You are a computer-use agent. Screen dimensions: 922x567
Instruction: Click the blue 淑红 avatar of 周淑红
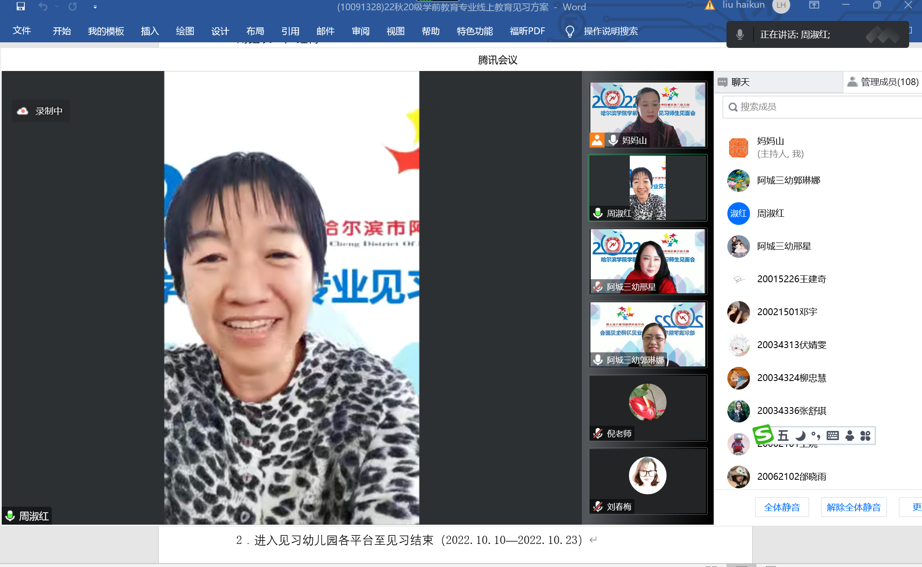pos(738,213)
